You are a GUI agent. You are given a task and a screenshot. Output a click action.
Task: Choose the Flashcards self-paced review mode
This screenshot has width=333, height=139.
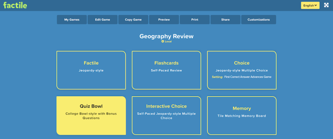coord(166,70)
